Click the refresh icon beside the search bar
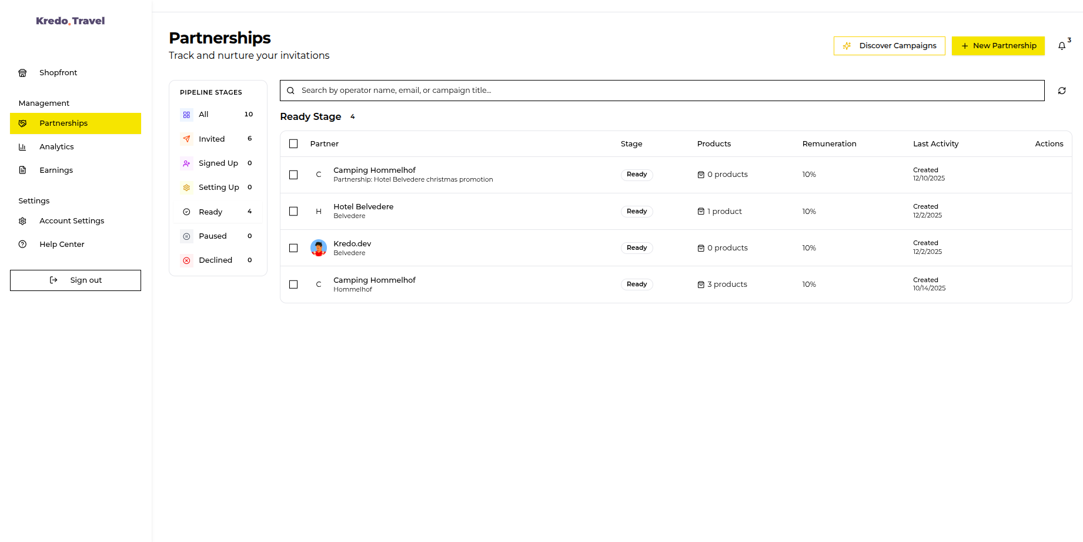Screen dimensions: 1083x542 click(1062, 91)
